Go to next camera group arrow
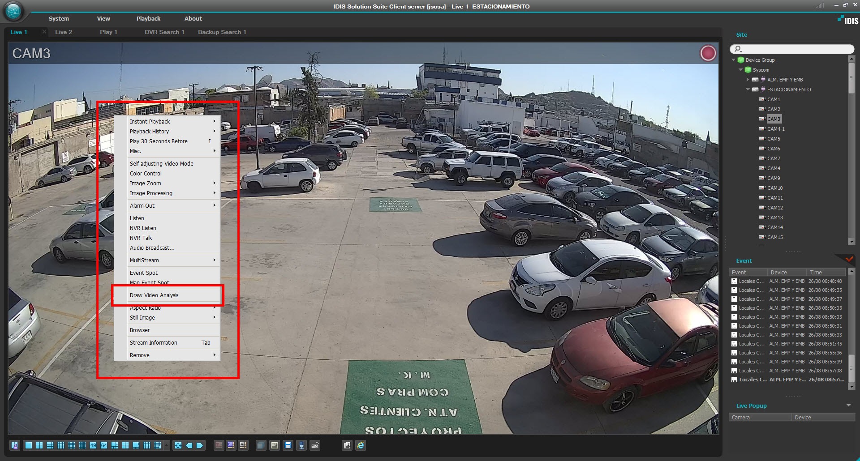This screenshot has width=860, height=461. [x=200, y=445]
